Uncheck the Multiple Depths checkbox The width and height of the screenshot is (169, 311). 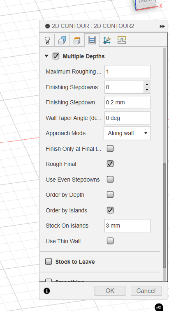56,56
